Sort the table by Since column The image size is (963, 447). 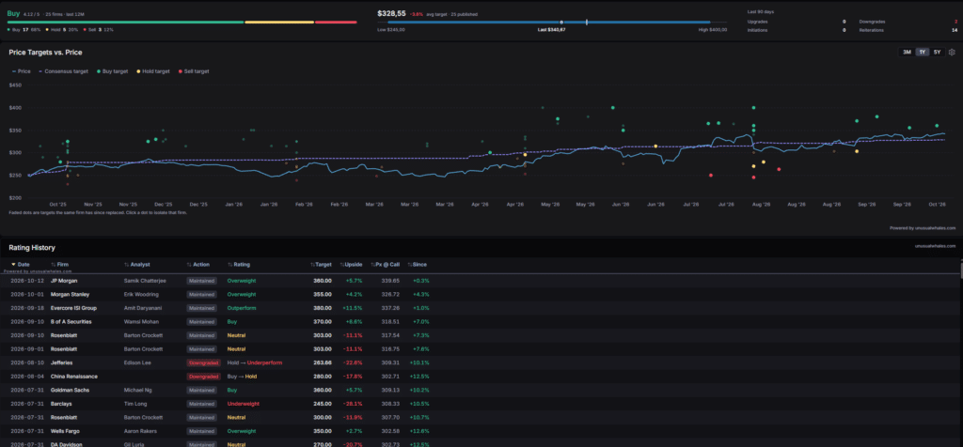click(x=418, y=264)
